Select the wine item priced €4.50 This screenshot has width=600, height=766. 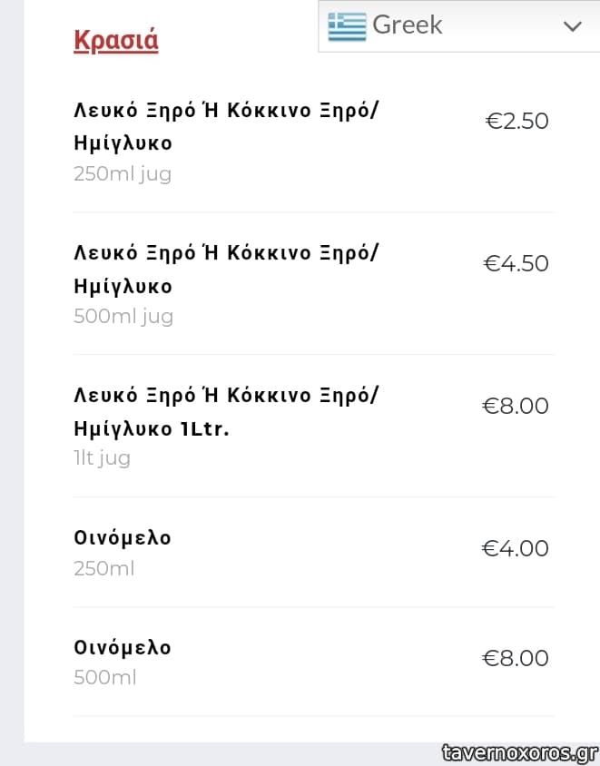pos(227,269)
